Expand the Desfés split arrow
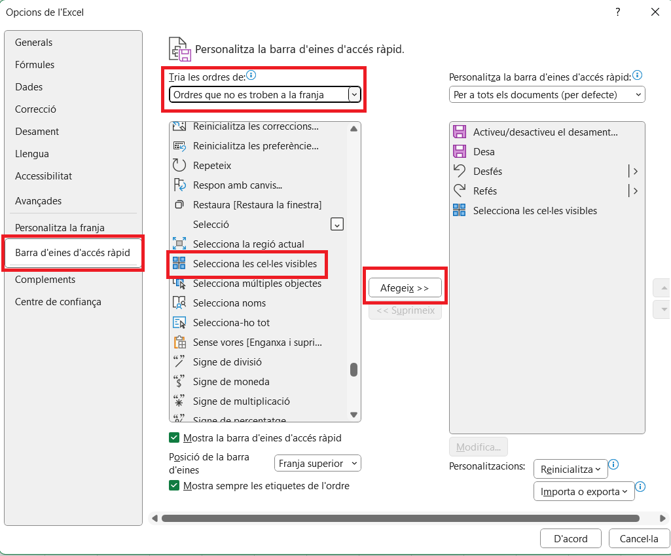671x556 pixels. (634, 171)
